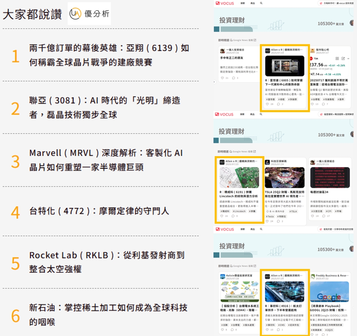Click the grid icon in the TSM widget

coord(337,59)
